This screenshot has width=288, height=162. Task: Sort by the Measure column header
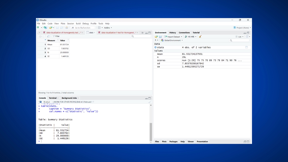tap(53, 40)
